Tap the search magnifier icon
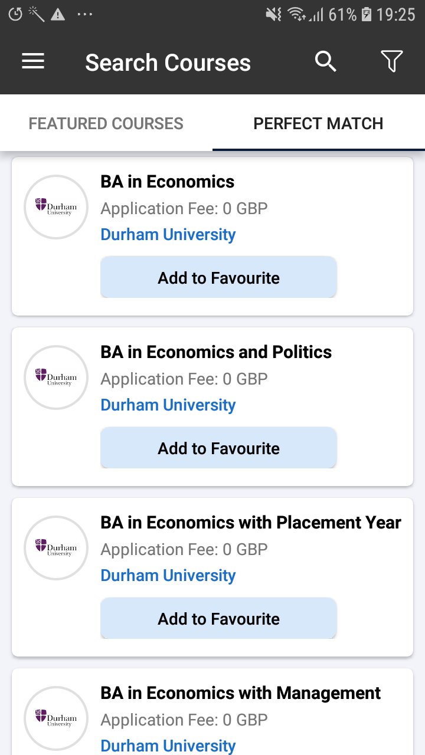Screen dimensions: 425x755 point(325,61)
